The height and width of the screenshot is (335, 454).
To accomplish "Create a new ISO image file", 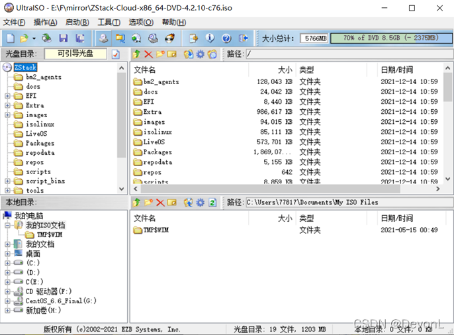I will coord(11,38).
